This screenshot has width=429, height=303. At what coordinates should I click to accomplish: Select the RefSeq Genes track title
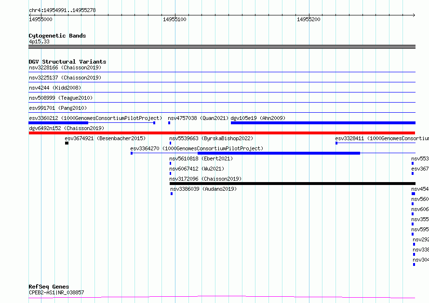(49, 287)
